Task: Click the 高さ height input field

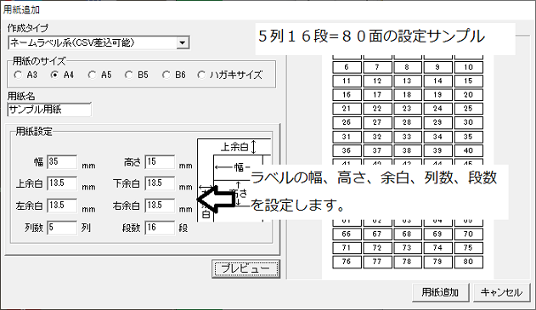Action: [x=160, y=162]
